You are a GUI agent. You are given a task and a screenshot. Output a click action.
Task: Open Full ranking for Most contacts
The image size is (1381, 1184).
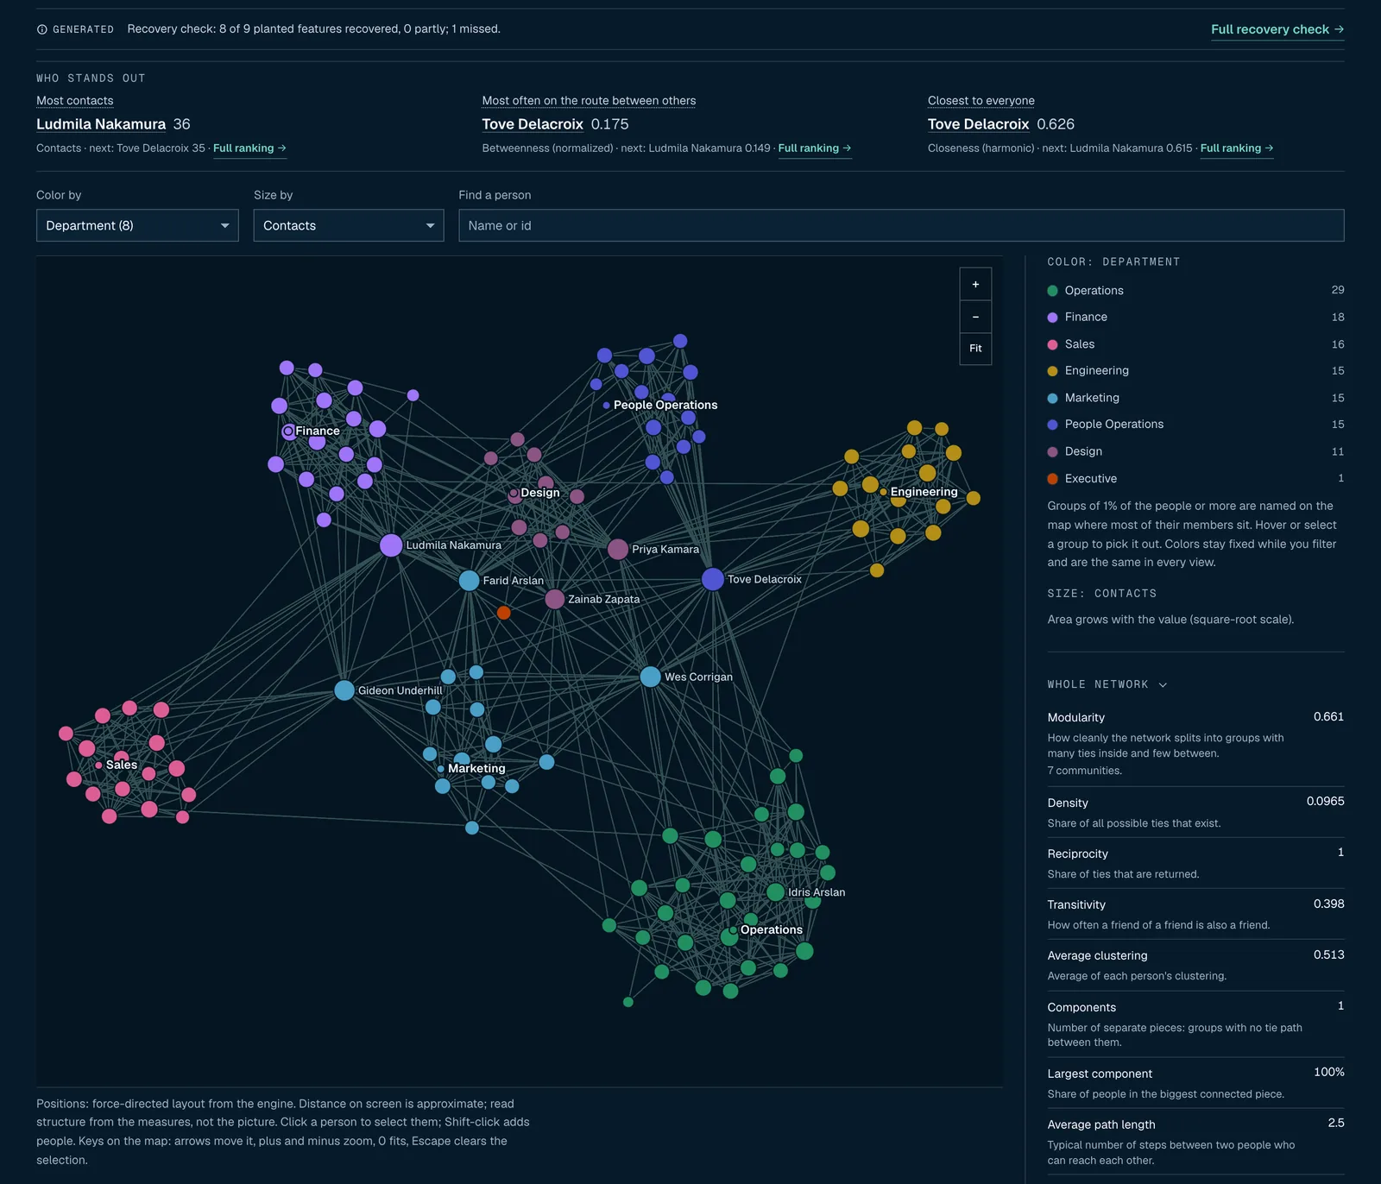[249, 148]
